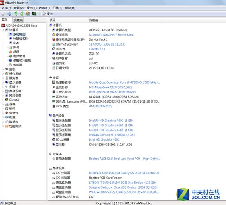Click the 设备 tree icon

pyautogui.click(x=7, y=104)
